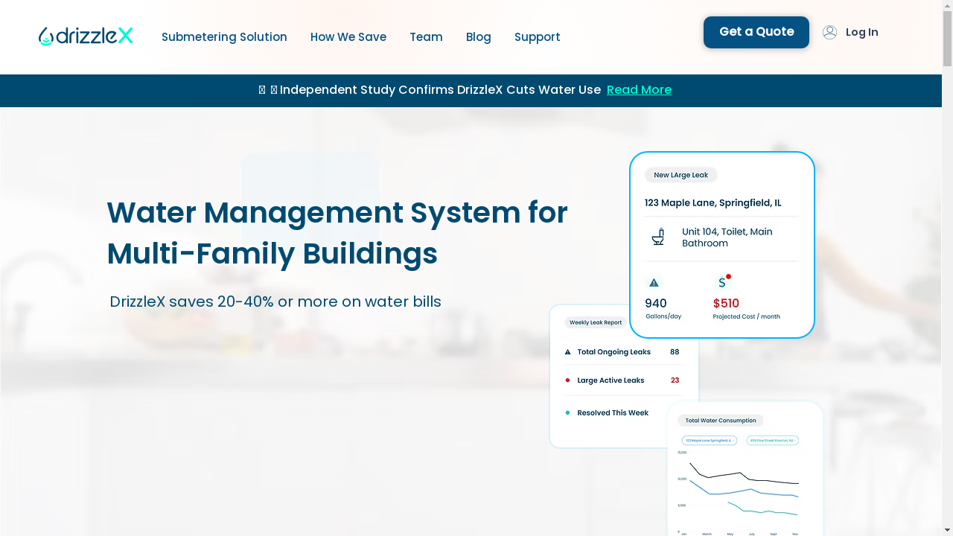Click the teal dot beside Resolved This Week
Image resolution: width=953 pixels, height=536 pixels.
tap(567, 412)
